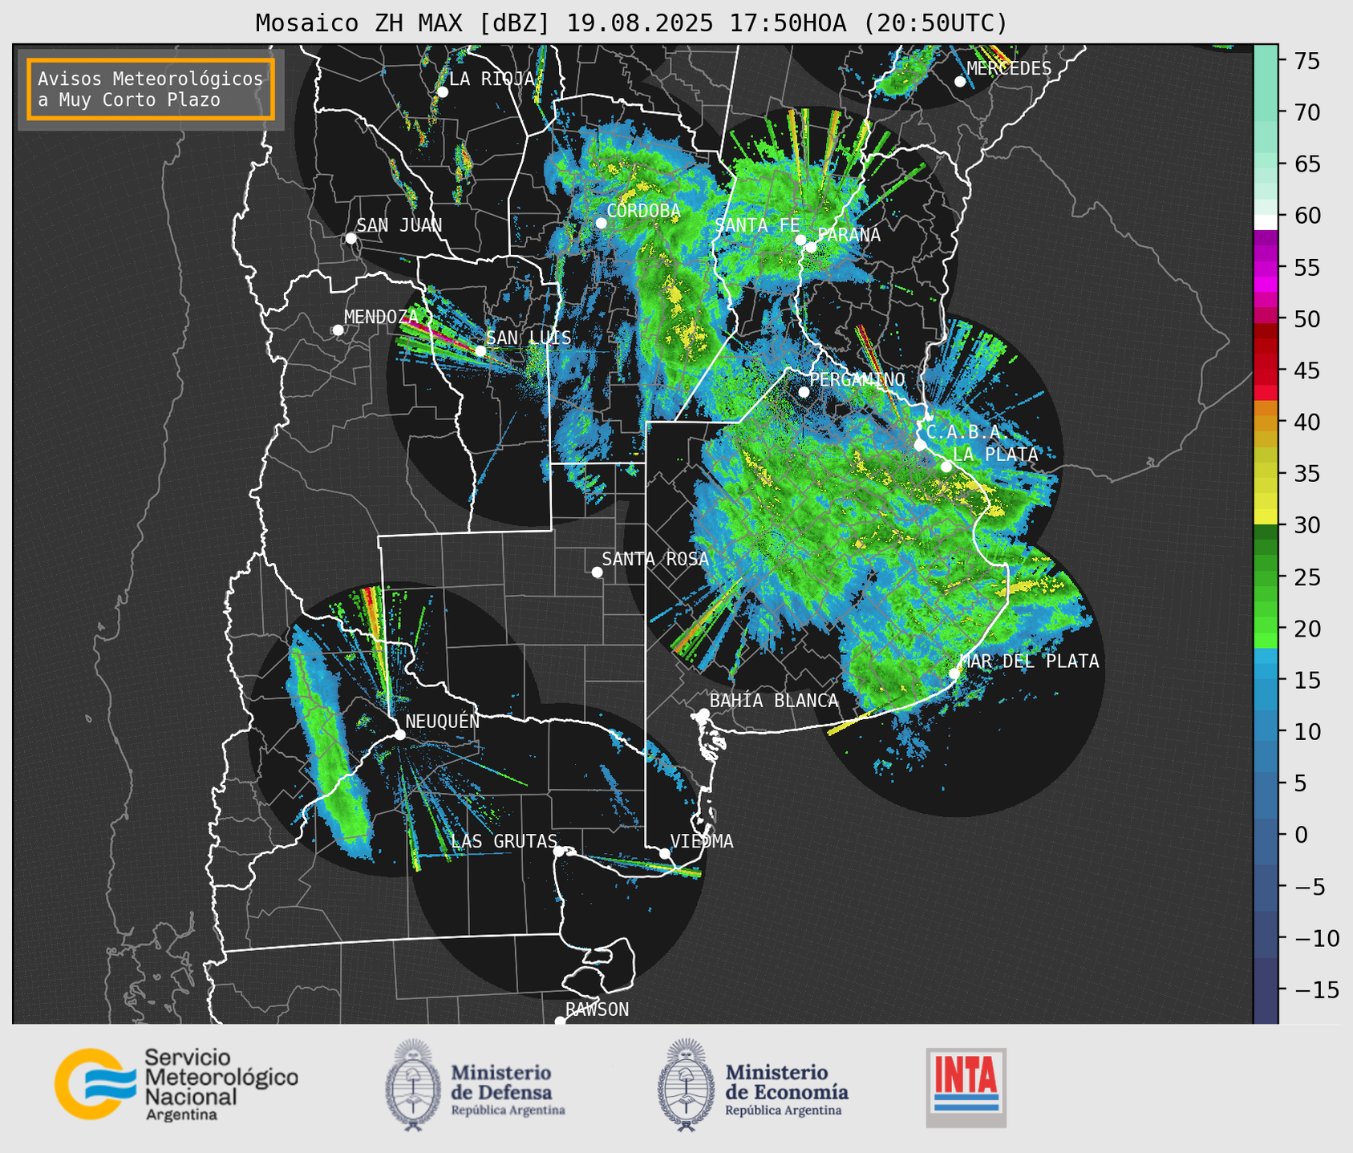The image size is (1353, 1153).
Task: Click the San Luis city marker dot
Action: tap(480, 351)
